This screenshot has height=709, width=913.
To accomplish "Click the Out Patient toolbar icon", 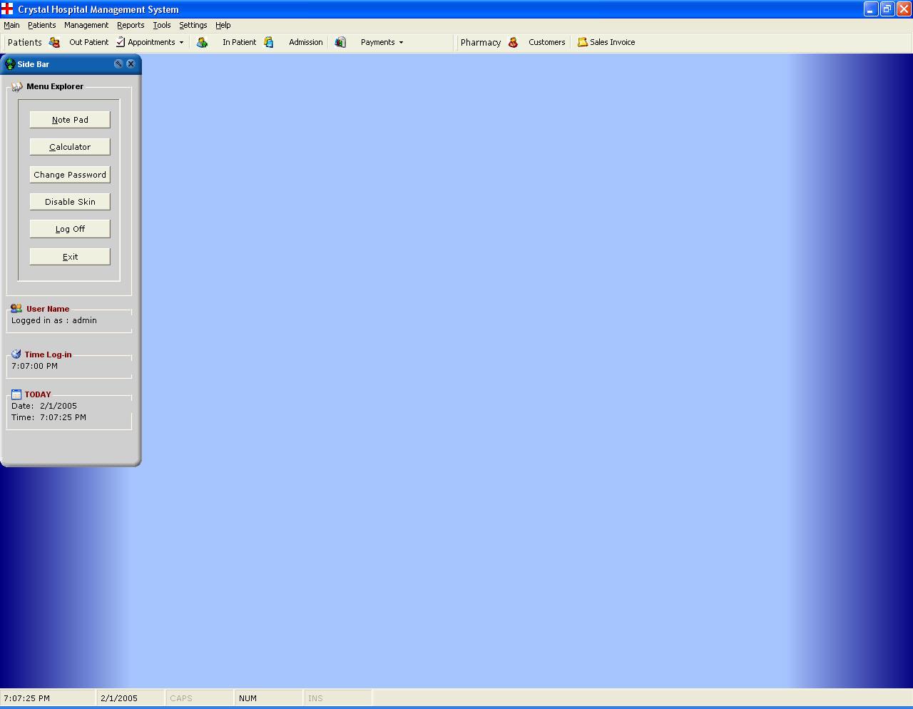I will coord(54,42).
